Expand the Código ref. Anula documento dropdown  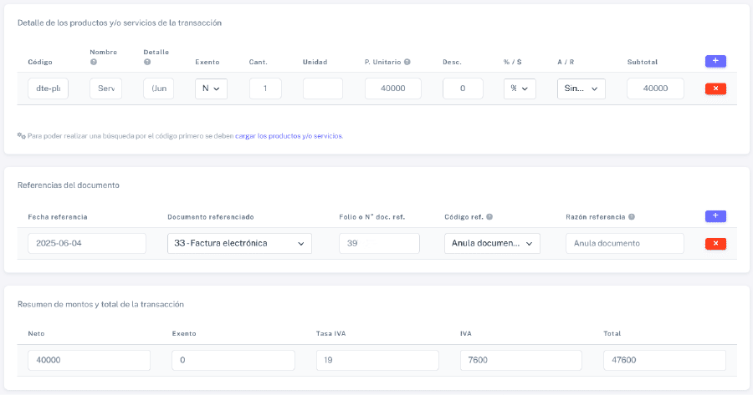point(492,243)
